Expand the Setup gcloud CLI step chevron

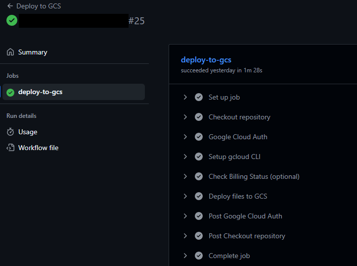click(185, 157)
